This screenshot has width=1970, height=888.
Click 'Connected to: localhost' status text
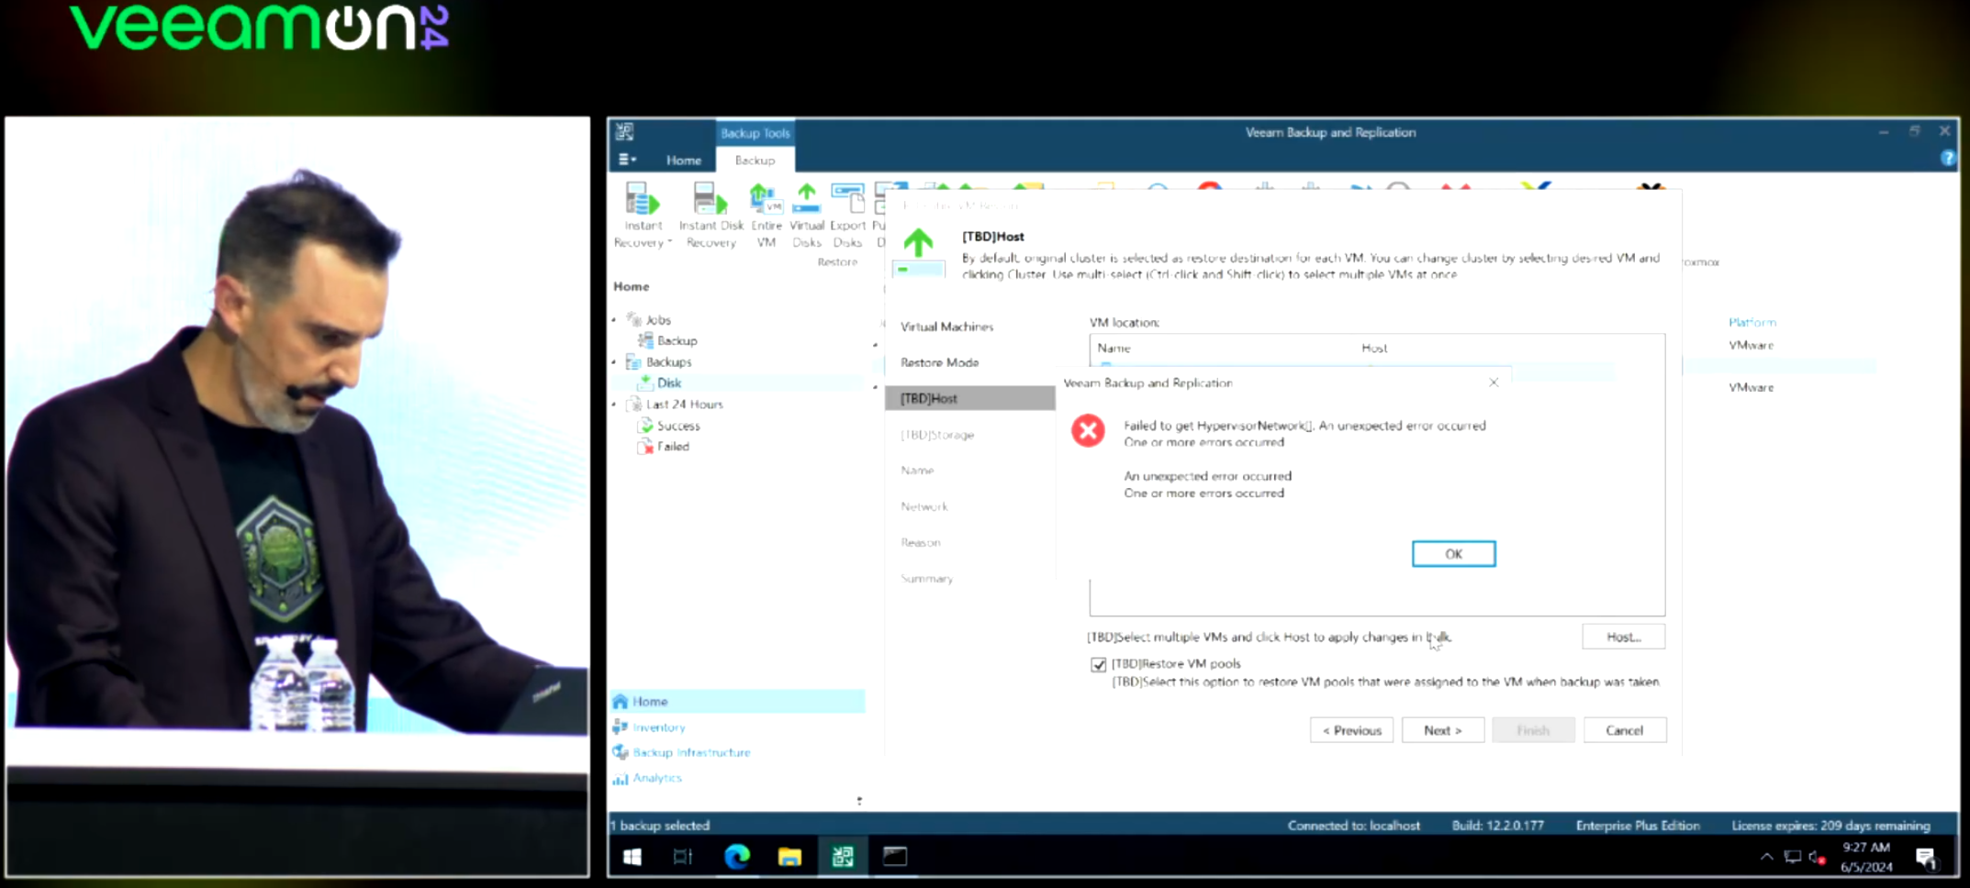coord(1353,826)
